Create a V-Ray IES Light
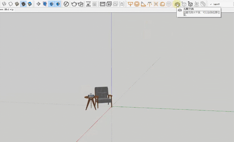 coord(149,4)
